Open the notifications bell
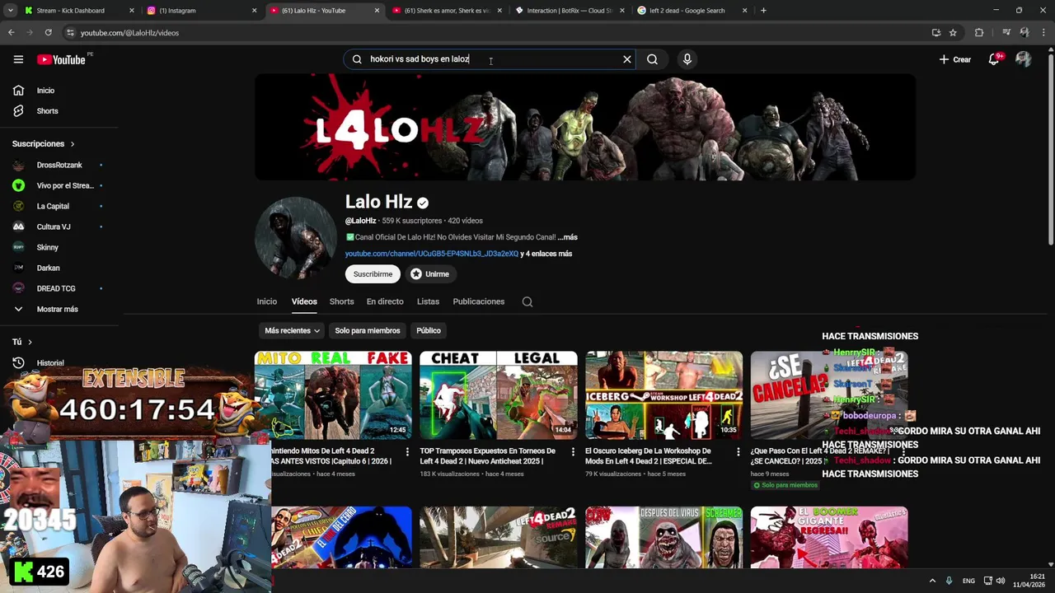Screen dimensions: 1055x593 [x=994, y=59]
